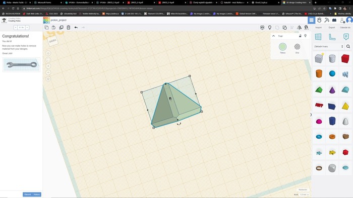The height and width of the screenshot is (198, 353).
Task: Click the Paste icon in the toolbar
Action: pyautogui.click(x=53, y=27)
